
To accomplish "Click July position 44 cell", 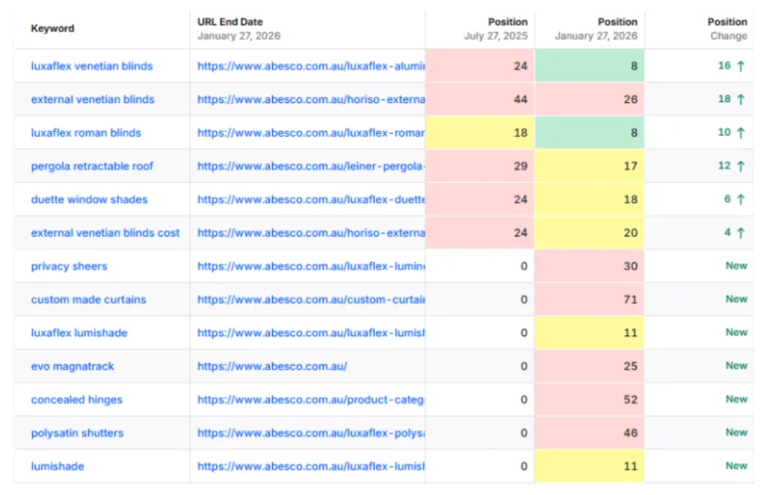I will pos(480,99).
